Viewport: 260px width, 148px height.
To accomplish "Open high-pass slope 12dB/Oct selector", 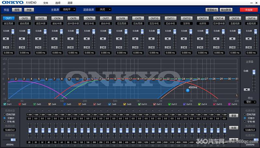I will coord(10,130).
